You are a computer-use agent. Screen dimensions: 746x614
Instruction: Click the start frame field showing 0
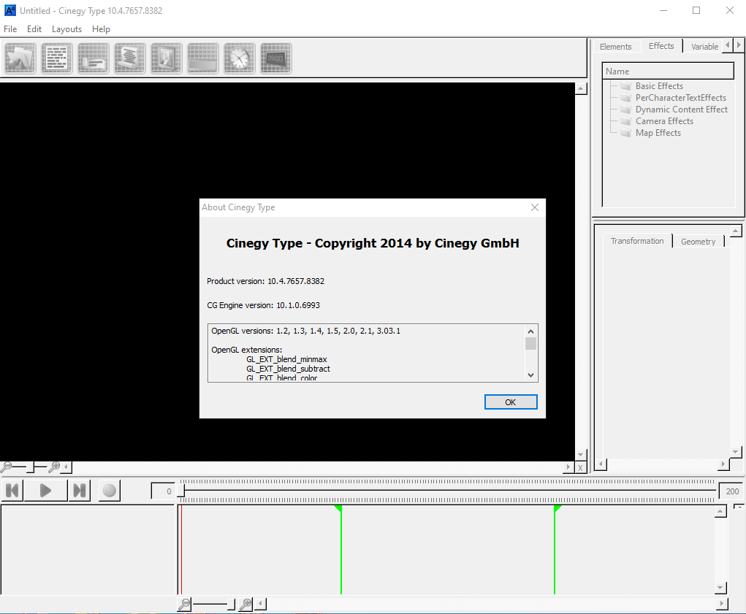pos(163,491)
